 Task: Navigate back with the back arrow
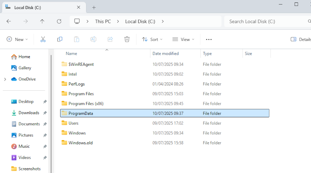click(9, 21)
